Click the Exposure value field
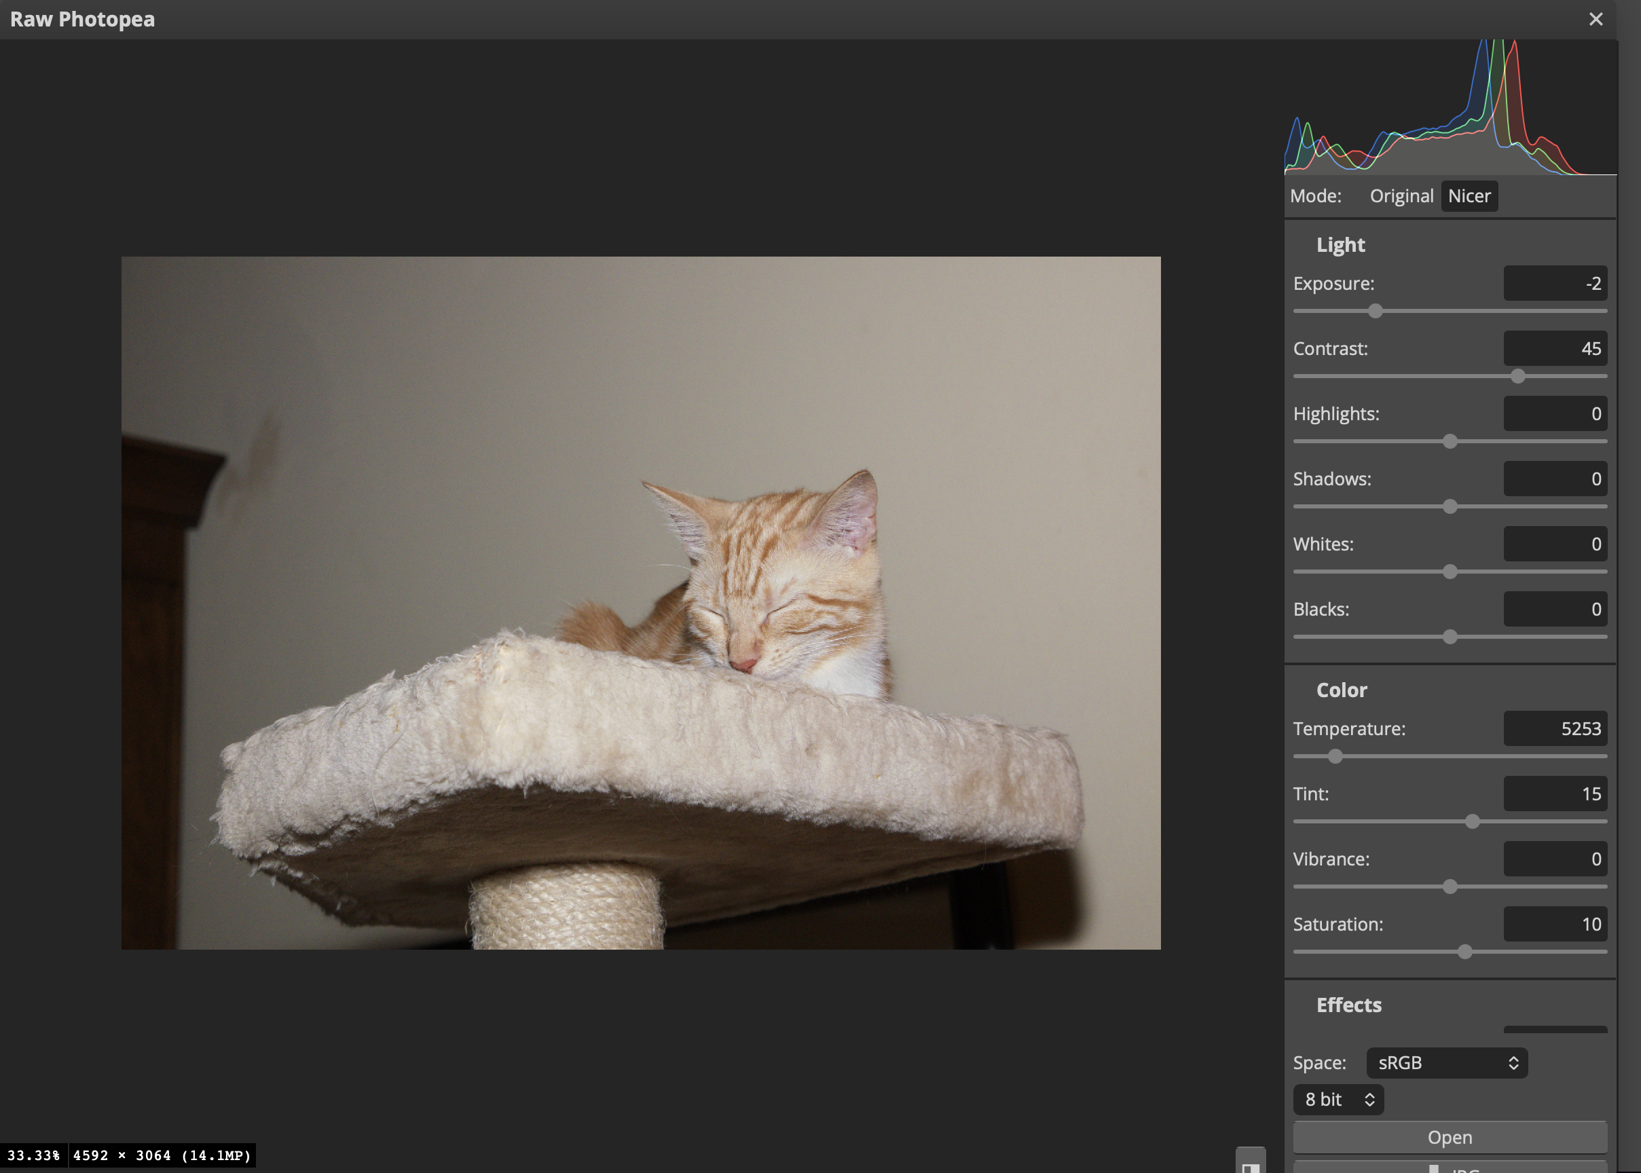 point(1554,283)
